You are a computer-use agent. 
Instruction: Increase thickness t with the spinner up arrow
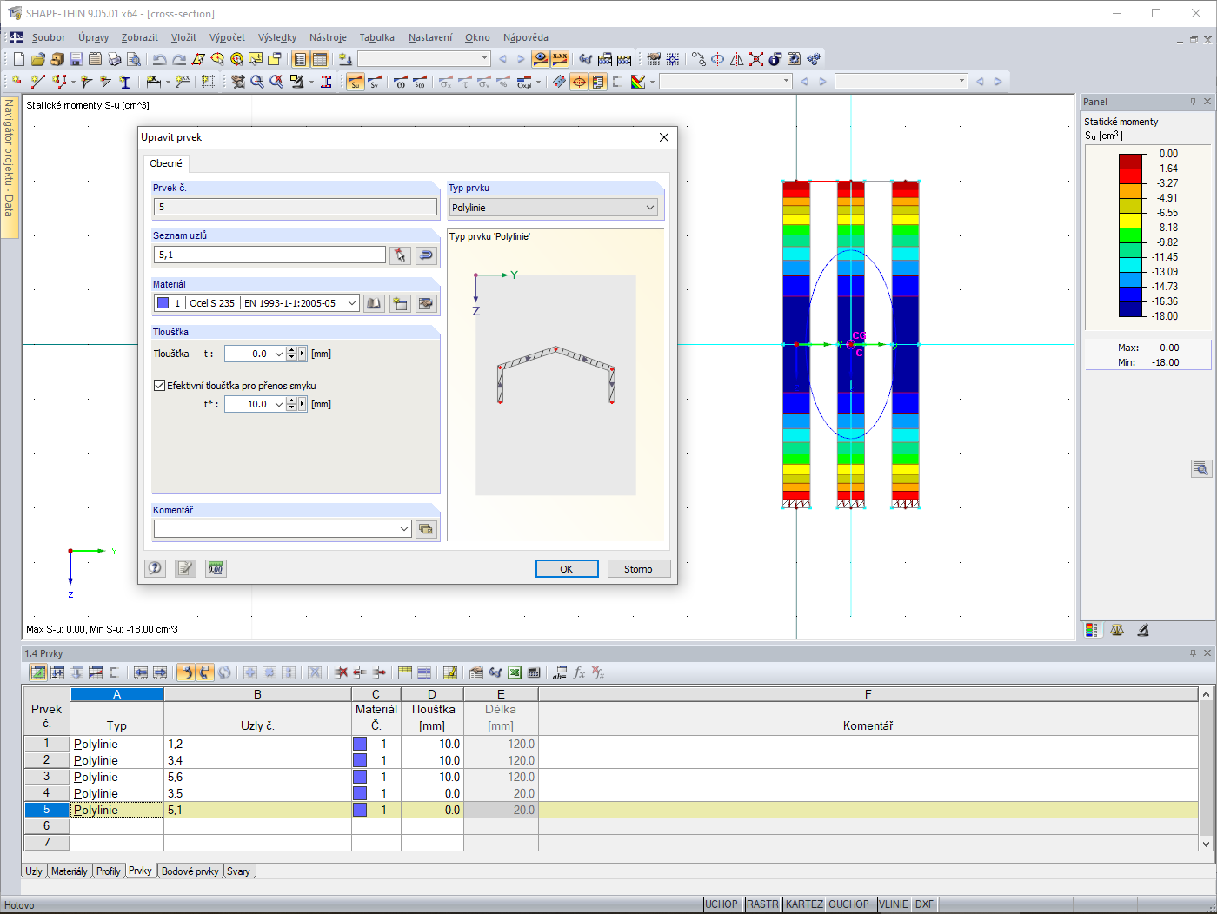290,350
